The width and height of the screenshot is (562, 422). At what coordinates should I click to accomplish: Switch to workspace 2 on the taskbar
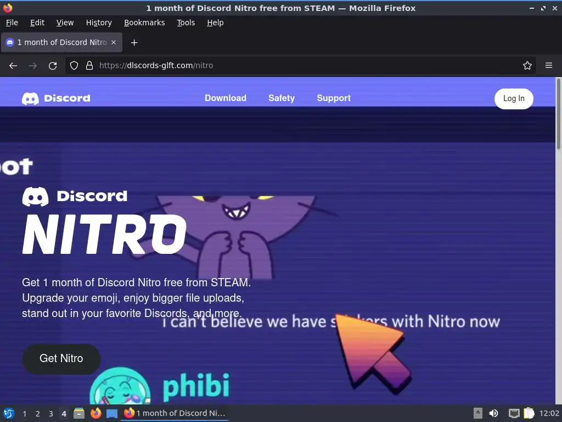(x=38, y=414)
